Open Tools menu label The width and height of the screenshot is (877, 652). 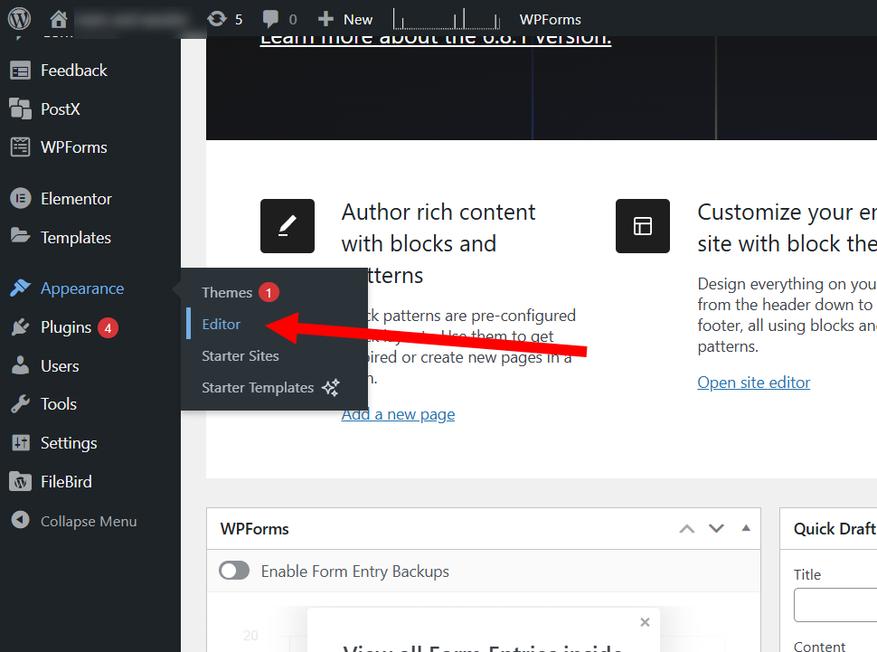[x=59, y=404]
